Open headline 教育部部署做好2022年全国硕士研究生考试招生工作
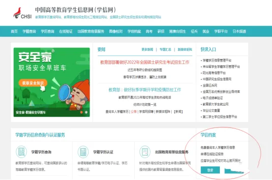This screenshot has width=272, height=180. [145, 62]
